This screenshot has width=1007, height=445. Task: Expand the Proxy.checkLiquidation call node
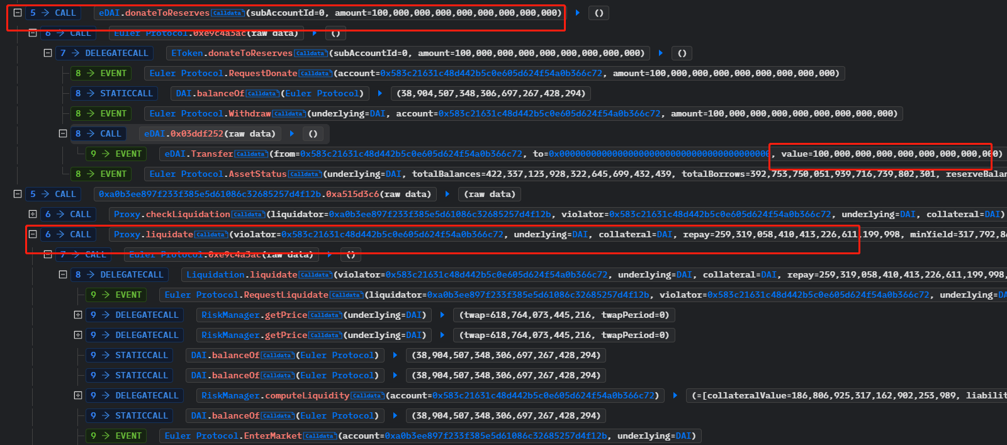click(x=33, y=214)
